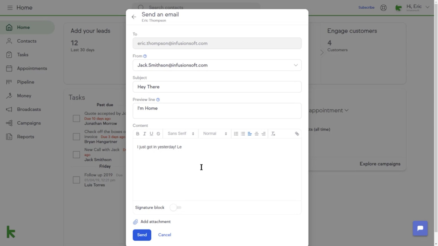Click the Keap logo bottom left
Image resolution: width=438 pixels, height=246 pixels.
point(10,232)
